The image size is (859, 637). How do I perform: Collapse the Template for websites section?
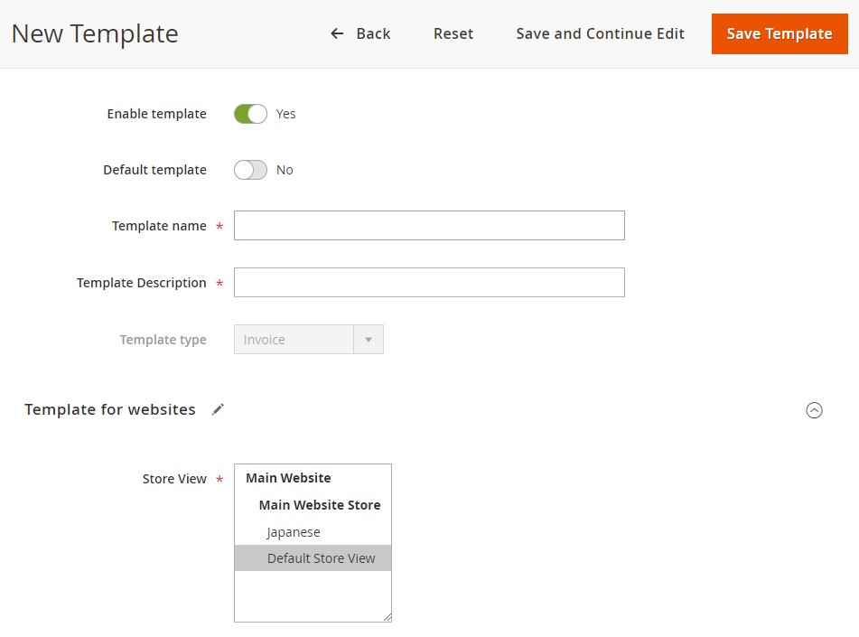coord(814,410)
